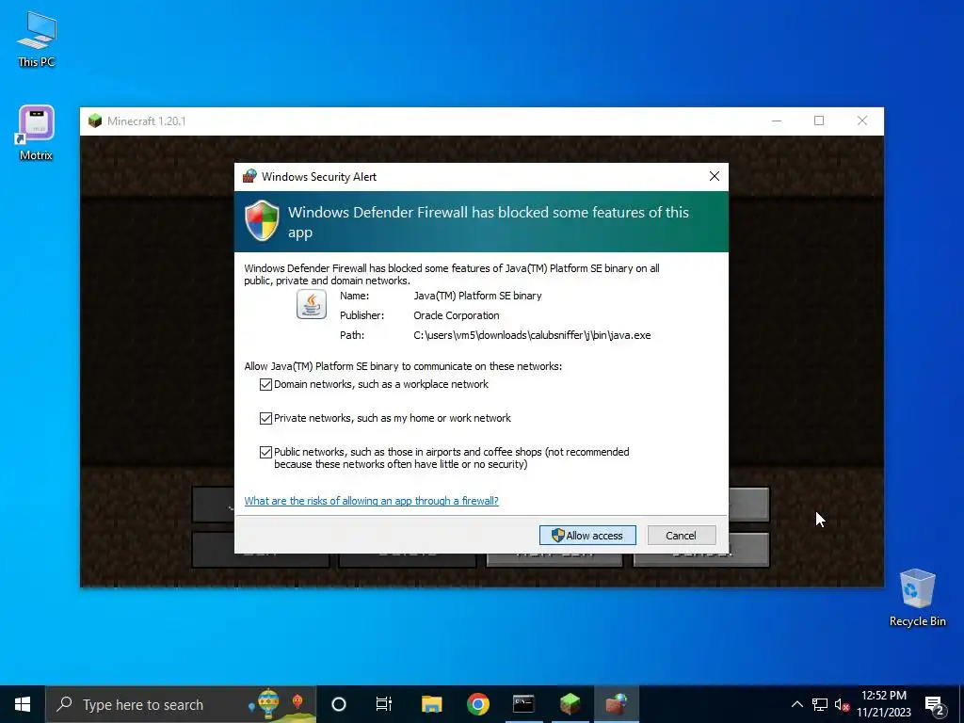The image size is (964, 723).
Task: Toggle Private networks checkbox
Action: point(265,419)
